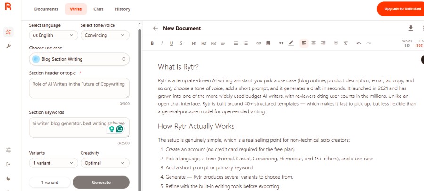424x191 pixels.
Task: Click the paragraph text format icon
Action: pyautogui.click(x=223, y=43)
